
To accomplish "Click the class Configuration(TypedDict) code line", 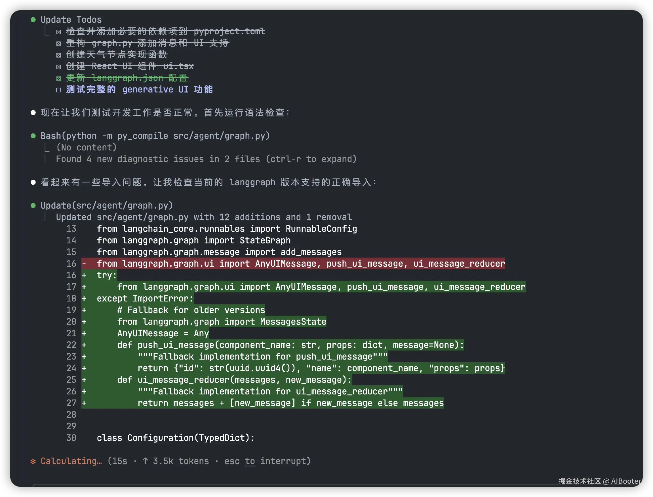I will point(175,438).
